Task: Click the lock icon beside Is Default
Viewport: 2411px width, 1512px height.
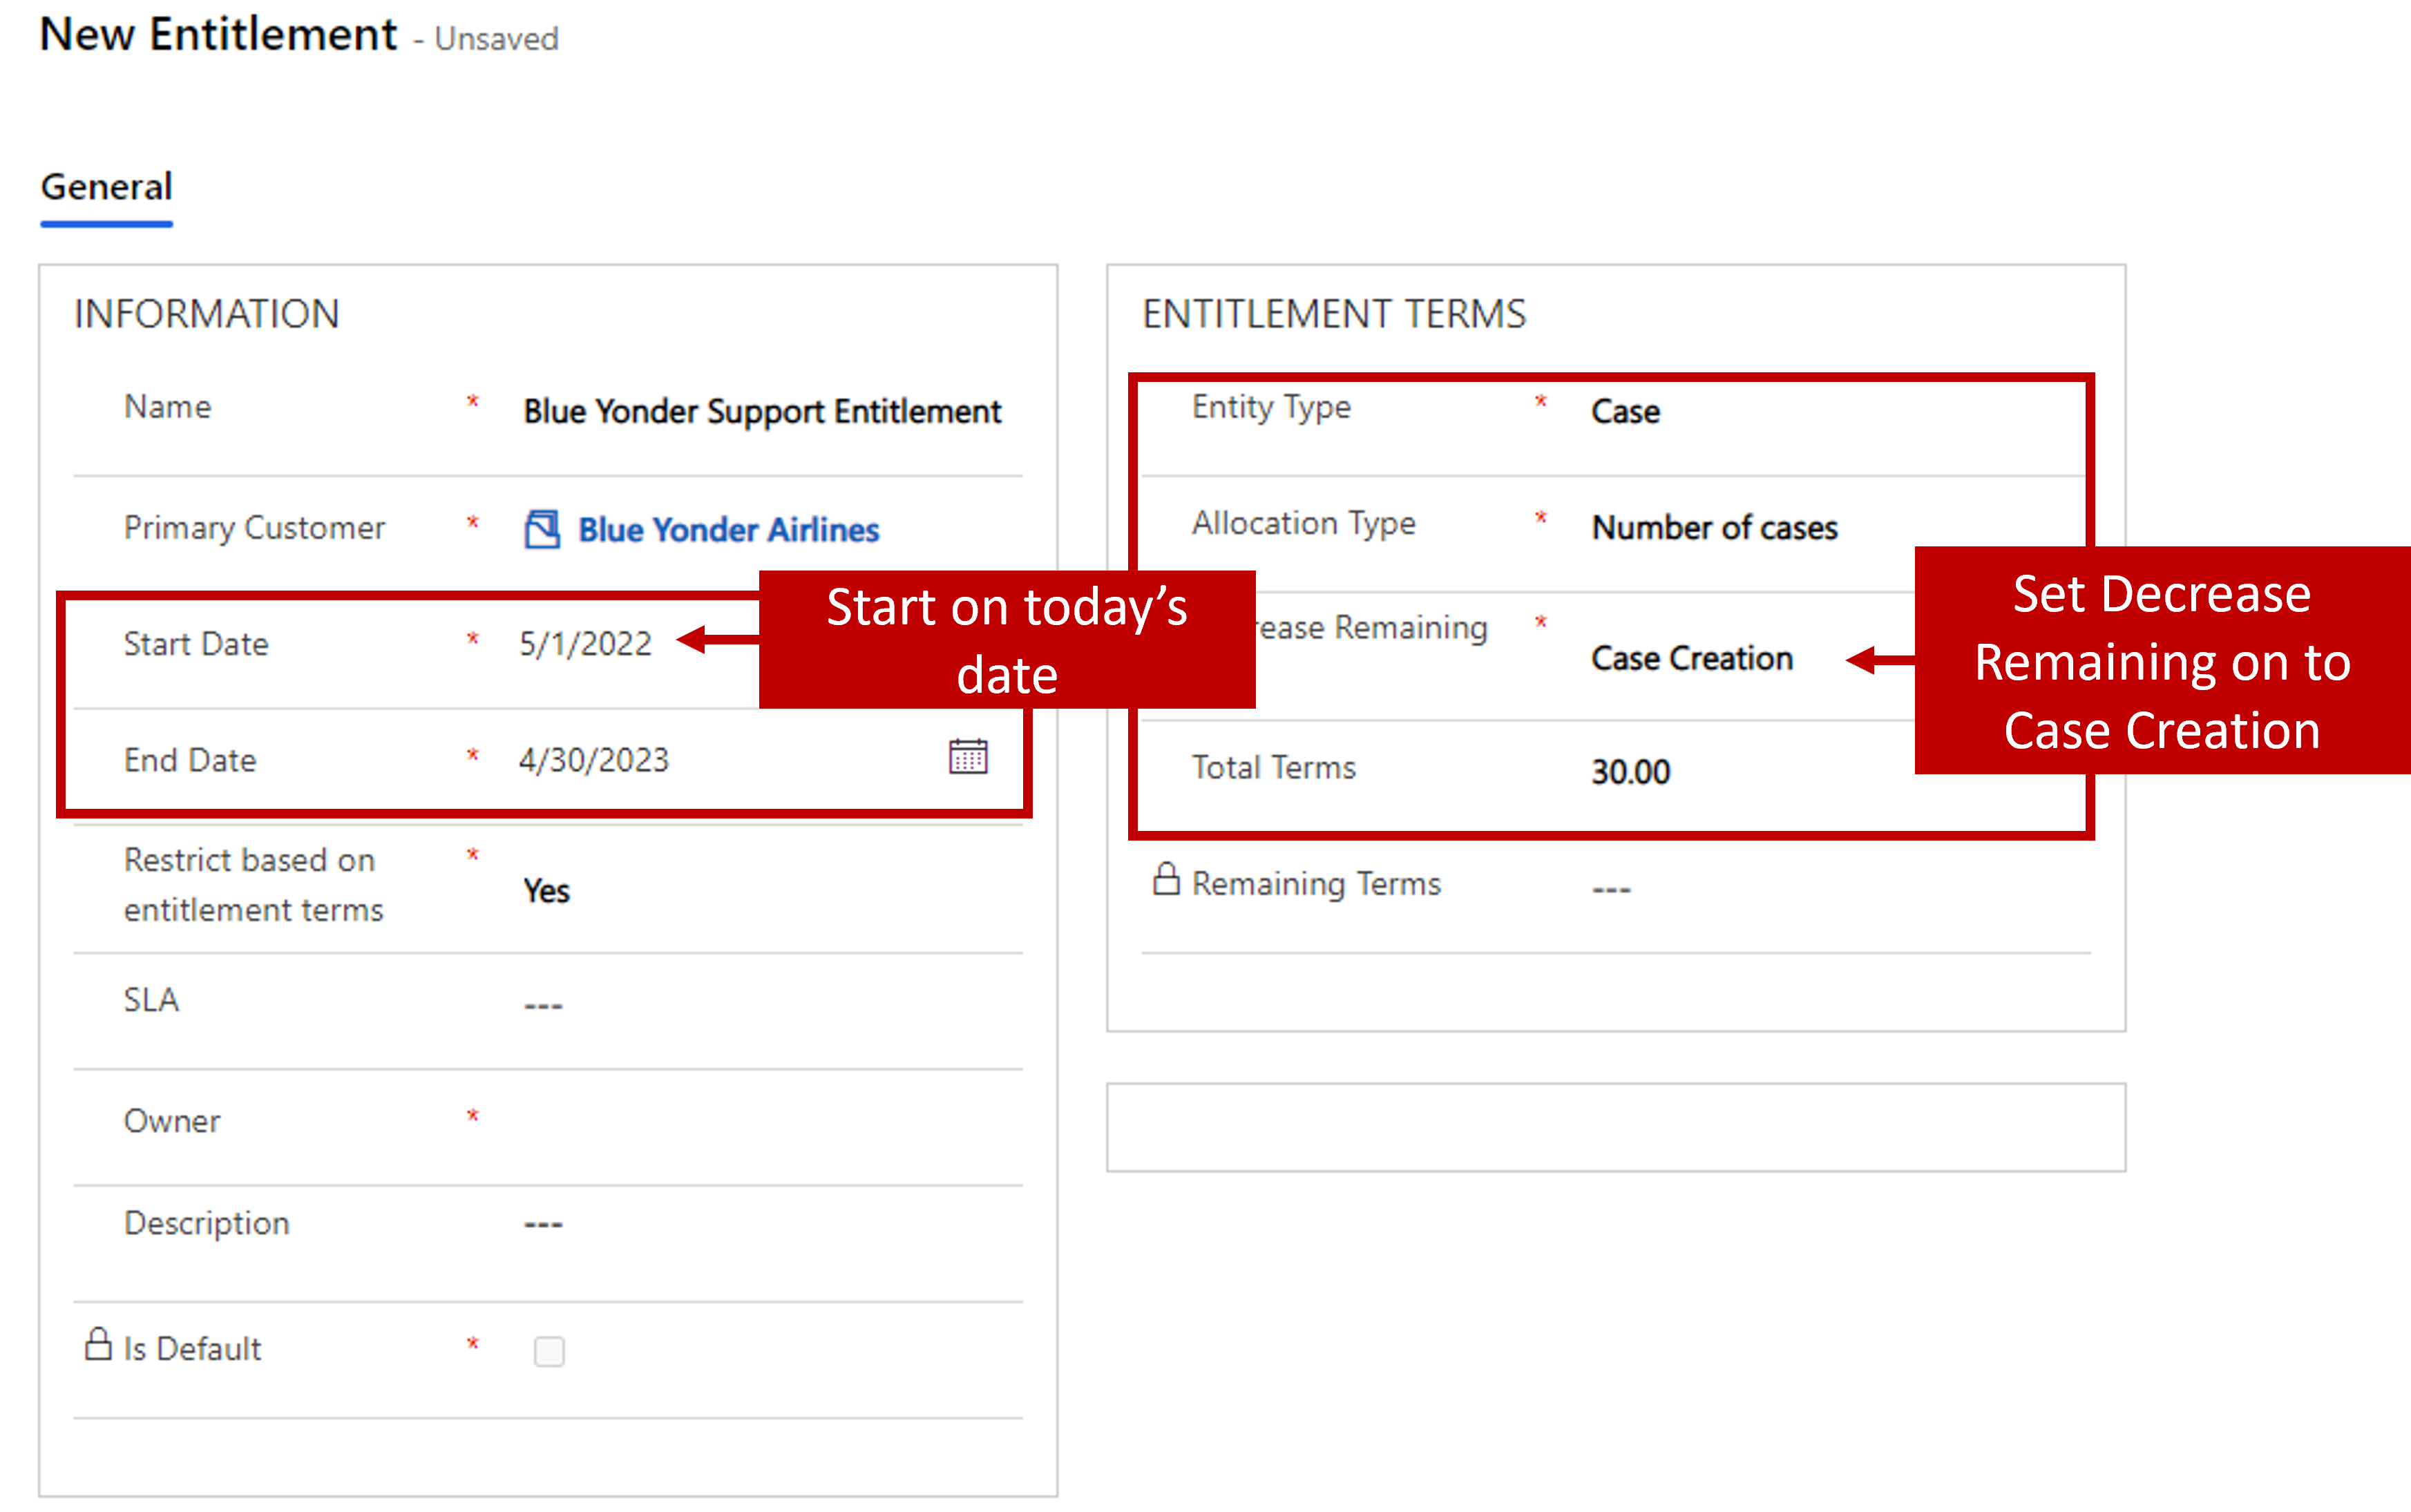Action: click(97, 1344)
